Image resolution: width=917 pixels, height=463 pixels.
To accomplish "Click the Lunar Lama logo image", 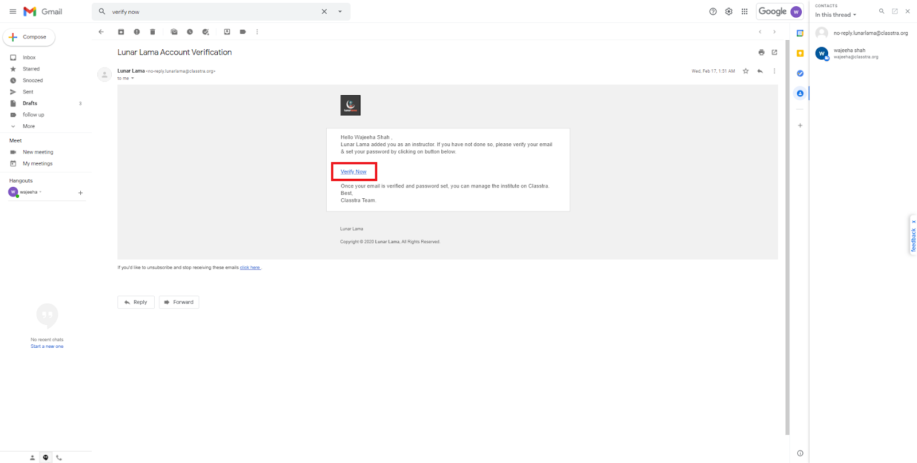I will coord(350,105).
